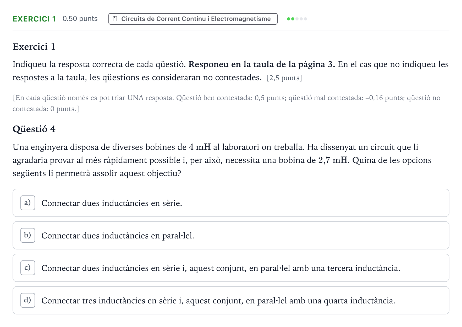Click the question text about 2,7 mH bobina

222,160
